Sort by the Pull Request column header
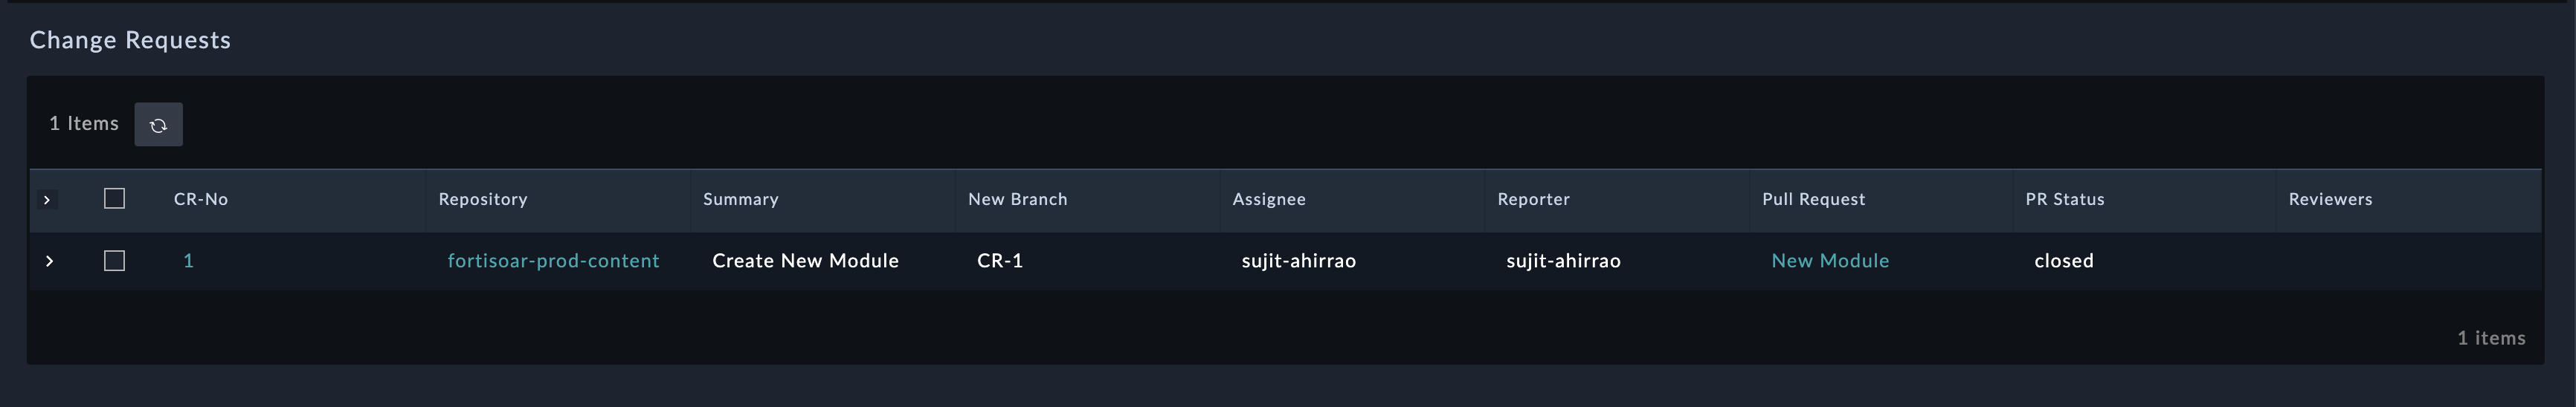 coord(1814,200)
